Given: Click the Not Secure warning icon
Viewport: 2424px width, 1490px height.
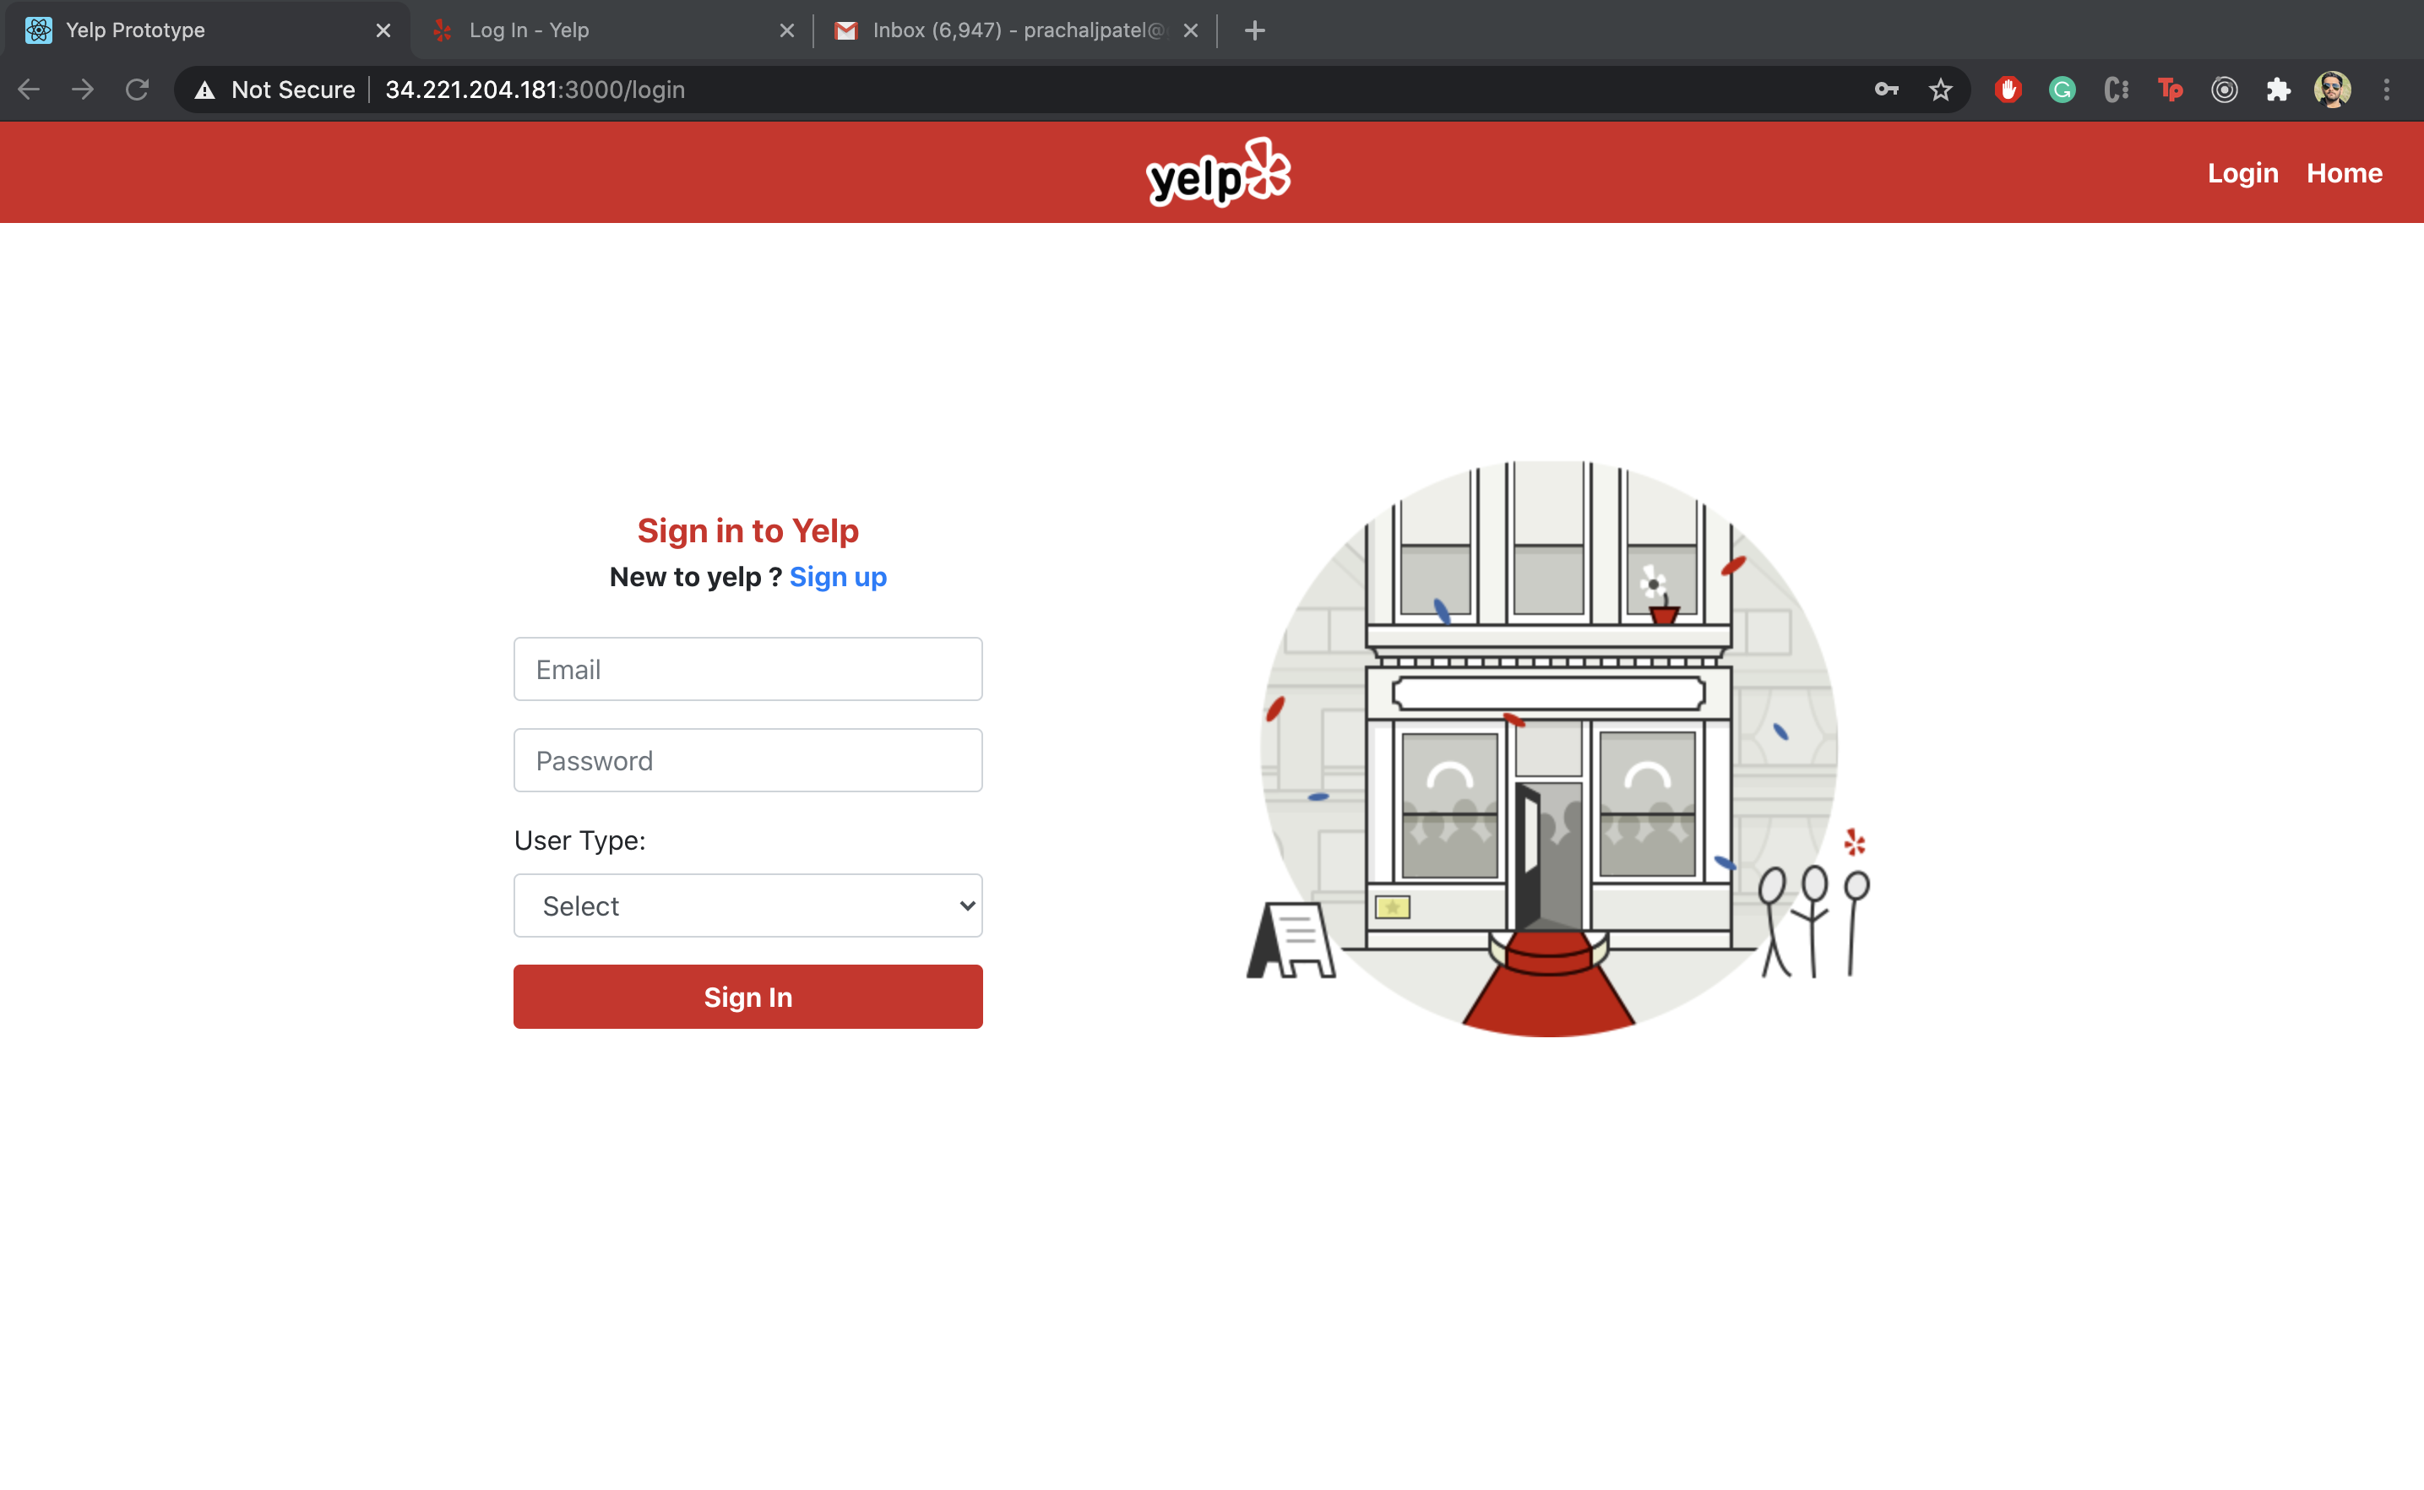Looking at the screenshot, I should pyautogui.click(x=205, y=90).
